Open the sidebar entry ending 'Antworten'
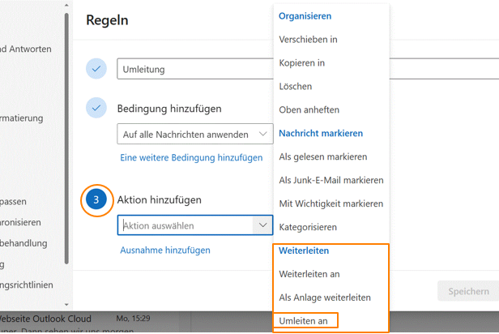This screenshot has width=499, height=334. (26, 49)
